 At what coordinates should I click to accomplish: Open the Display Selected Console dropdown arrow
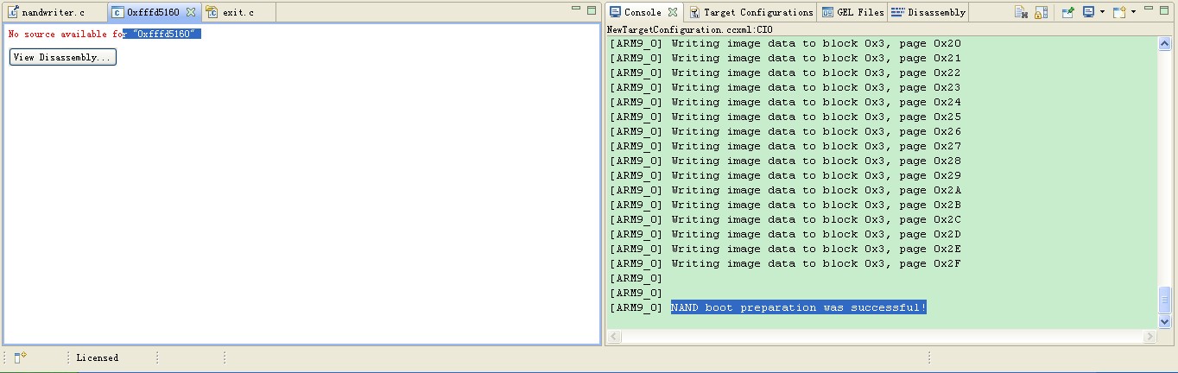pyautogui.click(x=1102, y=12)
